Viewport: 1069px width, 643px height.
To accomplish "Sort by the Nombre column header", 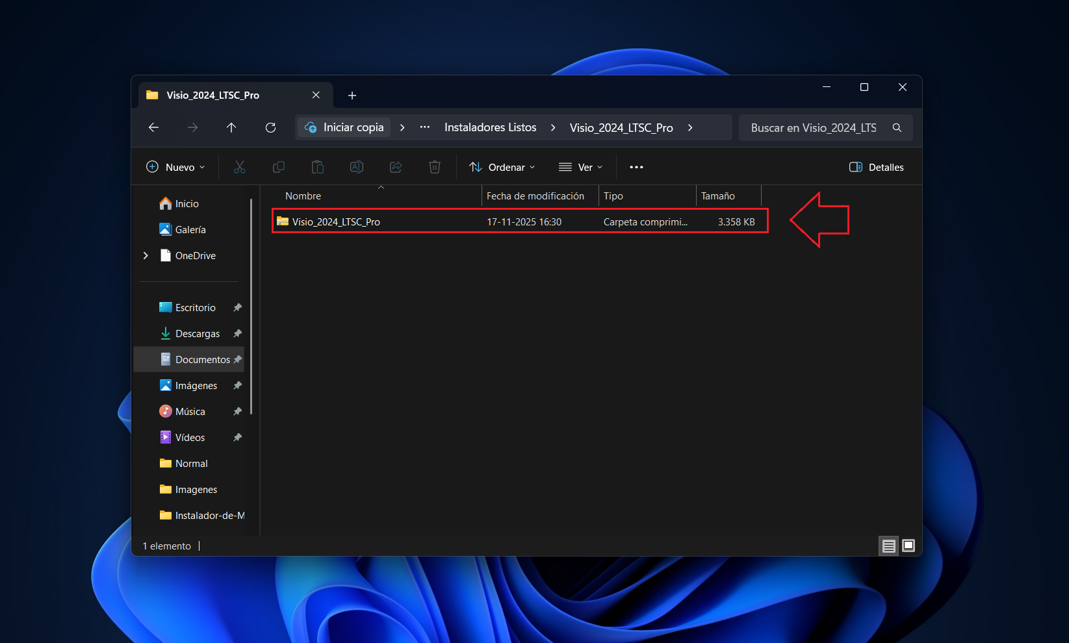I will 380,196.
